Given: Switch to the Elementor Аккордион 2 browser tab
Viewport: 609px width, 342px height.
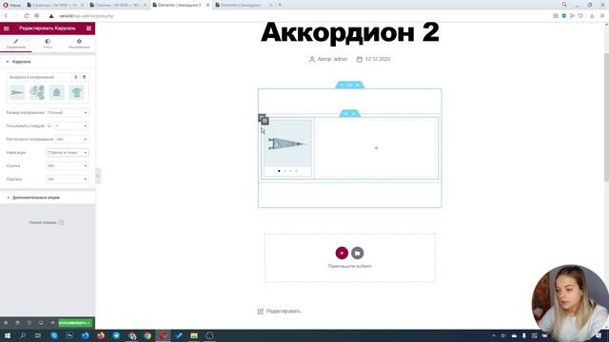Looking at the screenshot, I should click(180, 5).
